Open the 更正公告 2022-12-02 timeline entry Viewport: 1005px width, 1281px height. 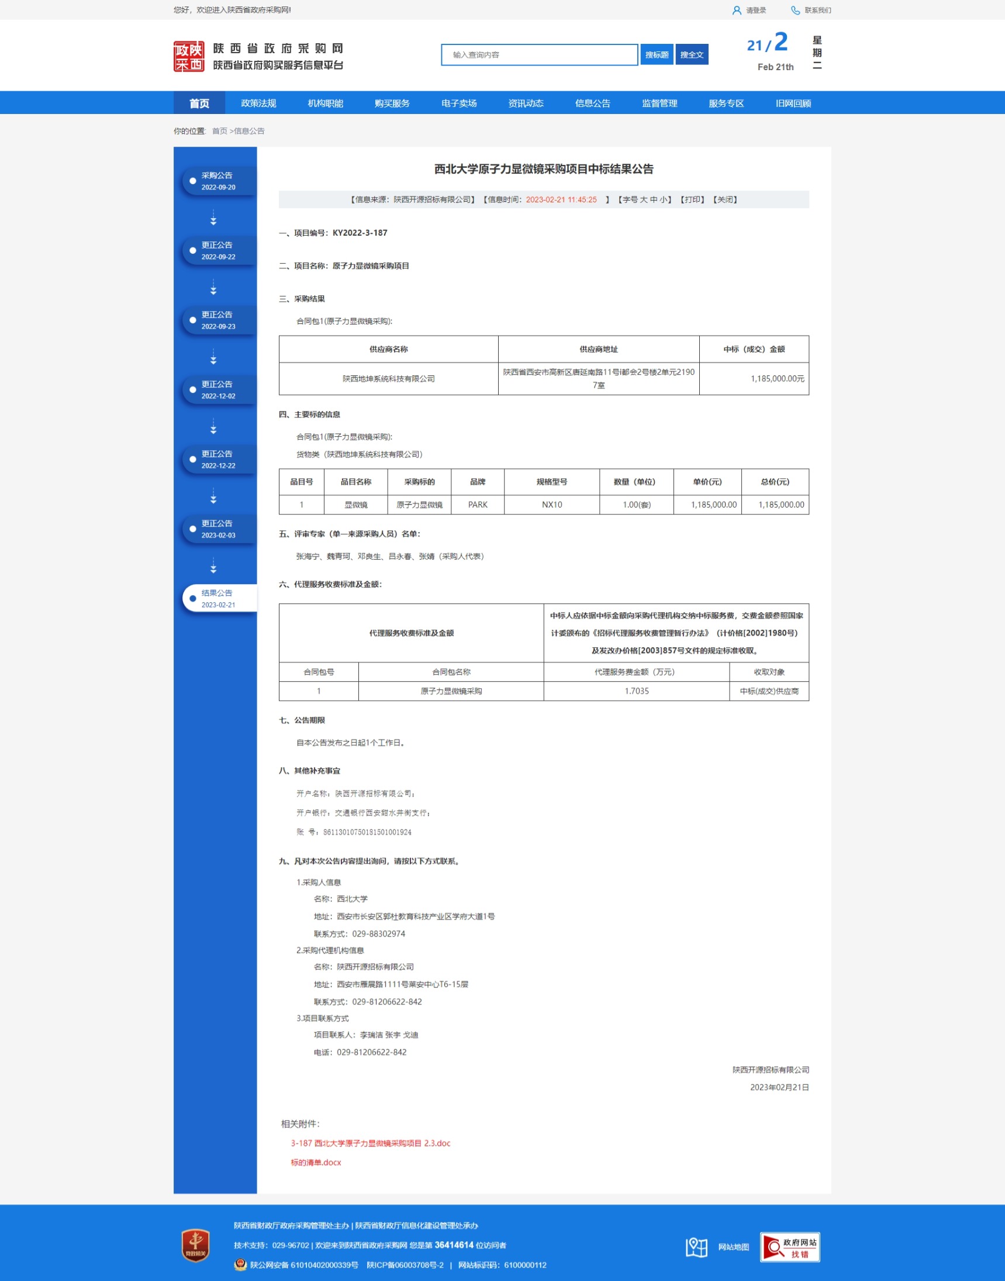219,389
